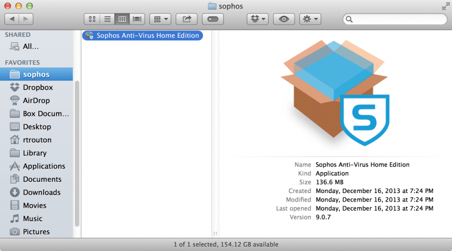Select sophos in the Favorites sidebar
Image resolution: width=452 pixels, height=251 pixels.
click(36, 74)
